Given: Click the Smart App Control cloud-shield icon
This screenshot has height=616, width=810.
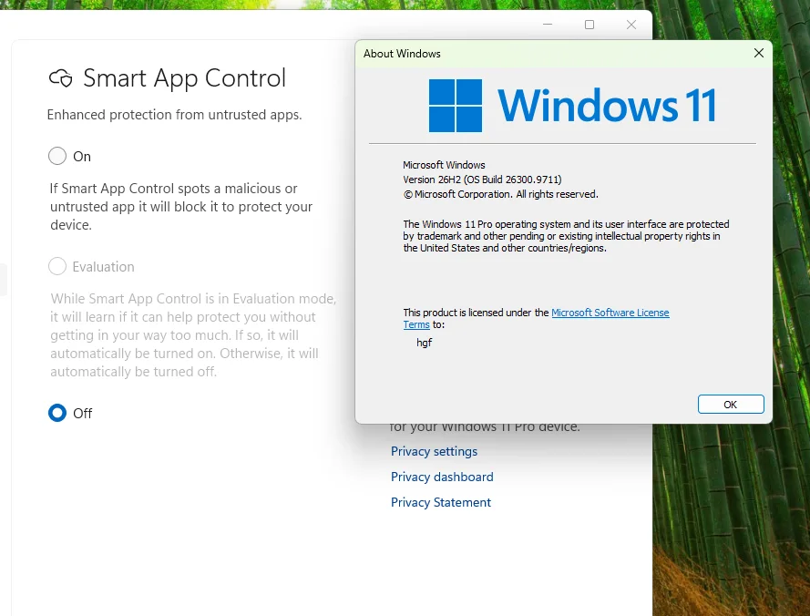Looking at the screenshot, I should tap(60, 78).
